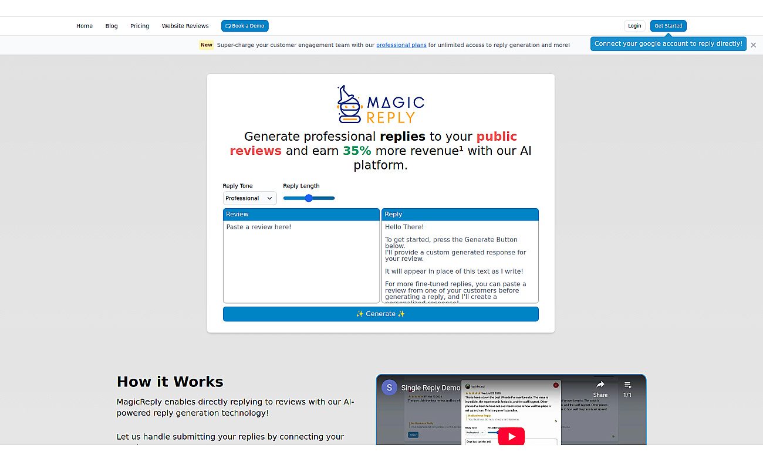Screen dimensions: 763x462
Task: Click the New badge in banner
Action: 207,45
